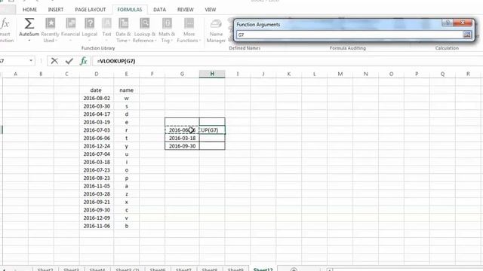
Task: Select column E header
Action: pos(126,74)
